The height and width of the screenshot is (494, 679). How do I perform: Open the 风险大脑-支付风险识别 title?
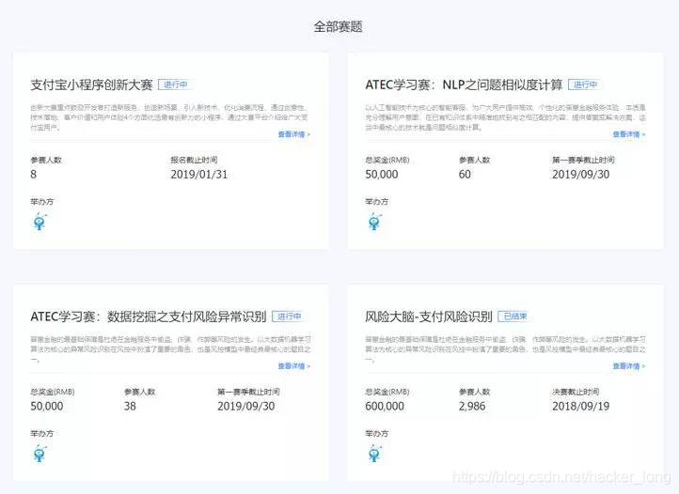point(429,316)
